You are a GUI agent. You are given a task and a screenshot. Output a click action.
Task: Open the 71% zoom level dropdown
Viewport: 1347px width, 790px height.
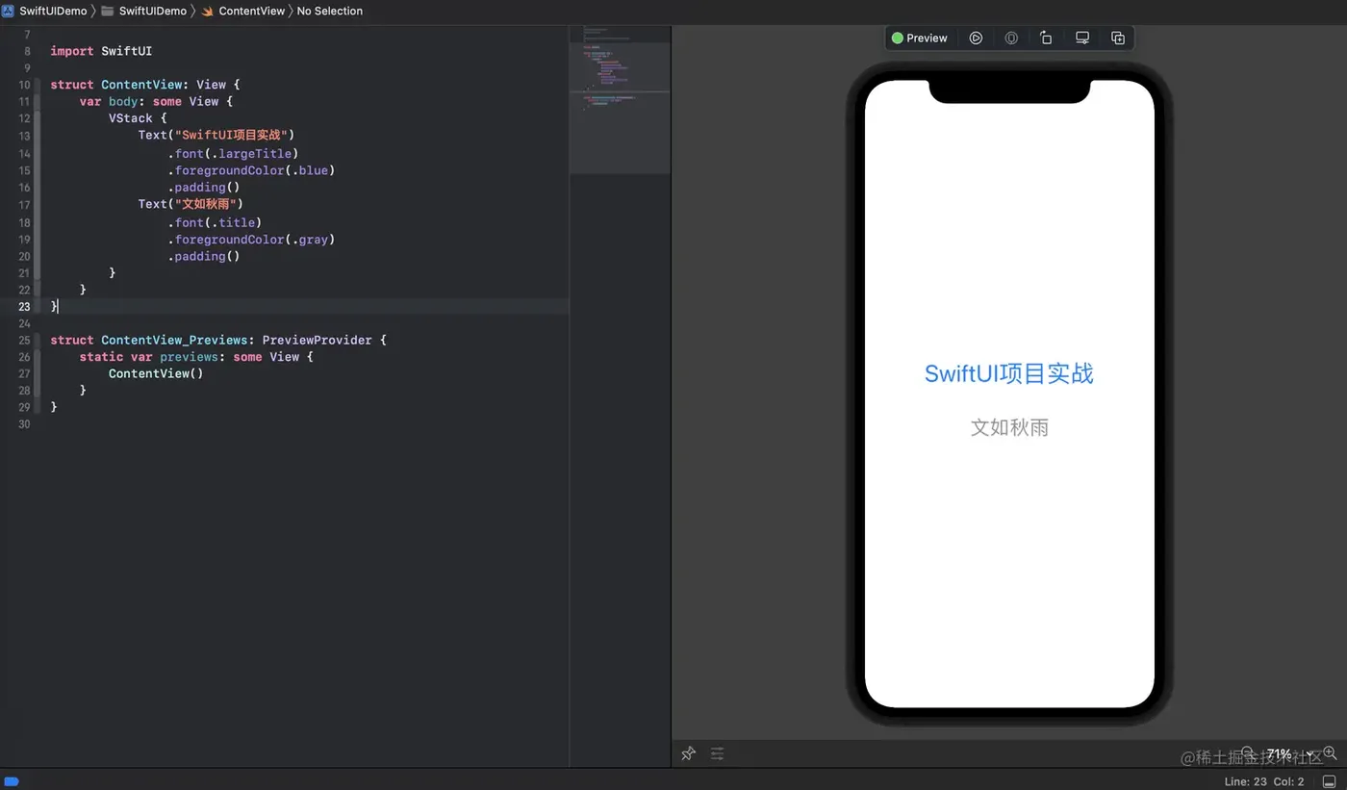(x=1289, y=753)
